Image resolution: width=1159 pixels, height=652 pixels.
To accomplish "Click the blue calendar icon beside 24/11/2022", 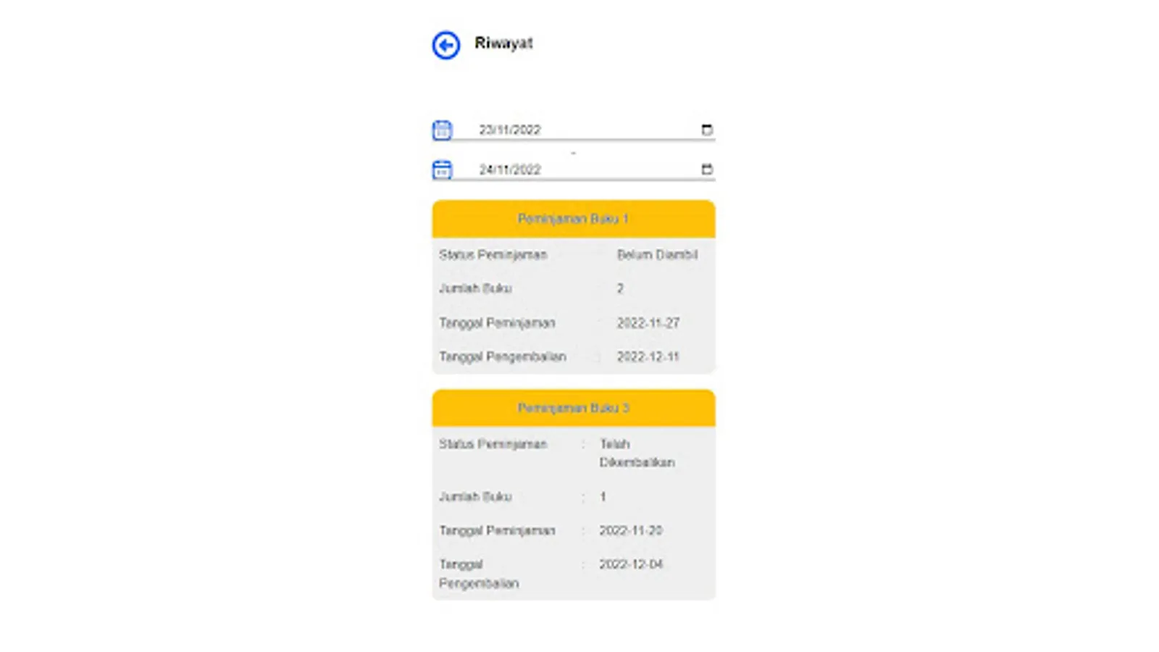I will click(442, 170).
